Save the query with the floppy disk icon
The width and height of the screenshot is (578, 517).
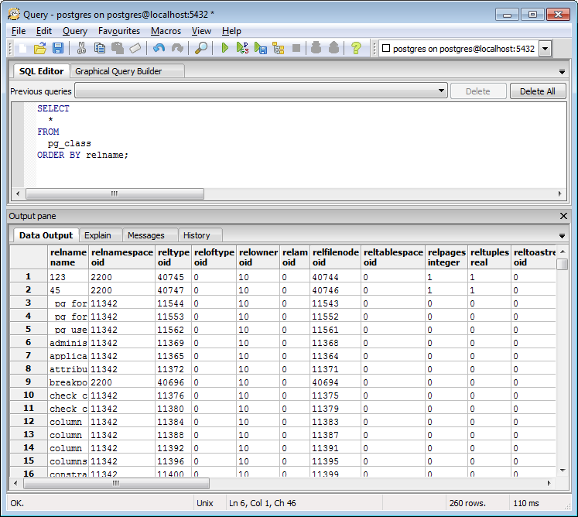point(58,48)
